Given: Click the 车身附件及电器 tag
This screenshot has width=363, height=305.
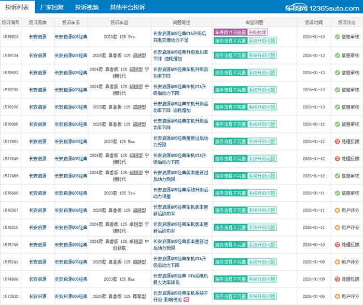Looking at the screenshot, I should (230, 32).
